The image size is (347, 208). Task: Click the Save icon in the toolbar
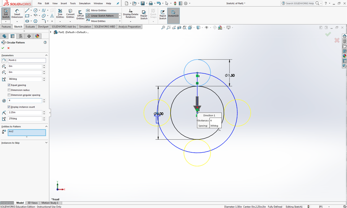point(143,3)
